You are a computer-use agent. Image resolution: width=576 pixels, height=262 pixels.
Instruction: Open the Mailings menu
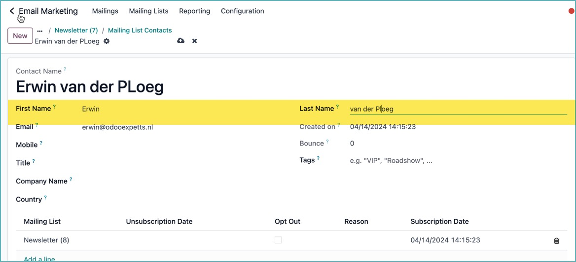105,11
